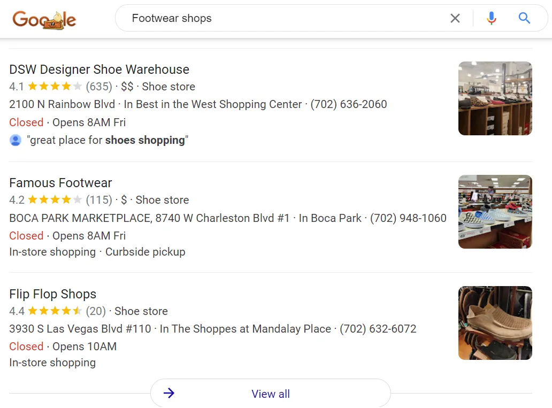
Task: Click the DSW star rating
Action: (55, 87)
